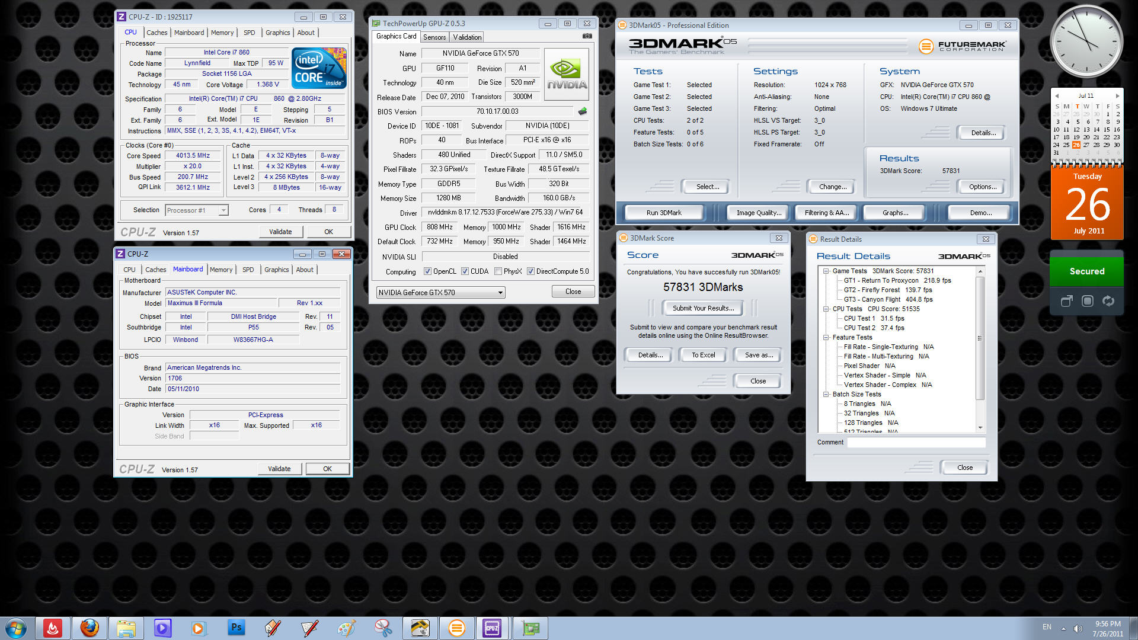Viewport: 1138px width, 640px height.
Task: Toggle the OpenCL checkbox
Action: point(427,271)
